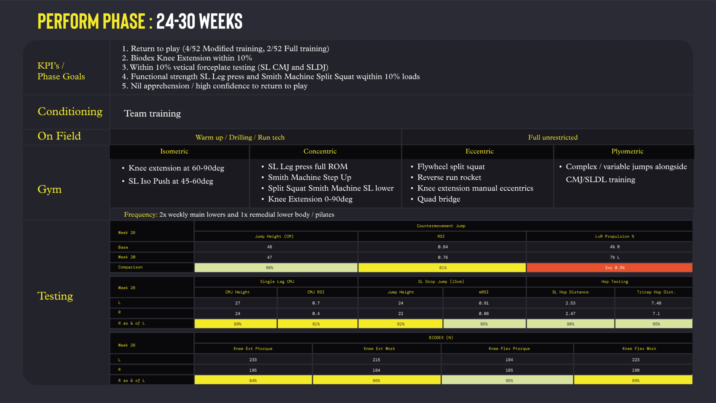
Task: Click Base jump height value 48
Action: 270,247
